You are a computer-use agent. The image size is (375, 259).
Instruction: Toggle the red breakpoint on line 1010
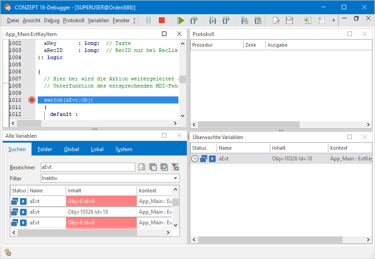[32, 100]
